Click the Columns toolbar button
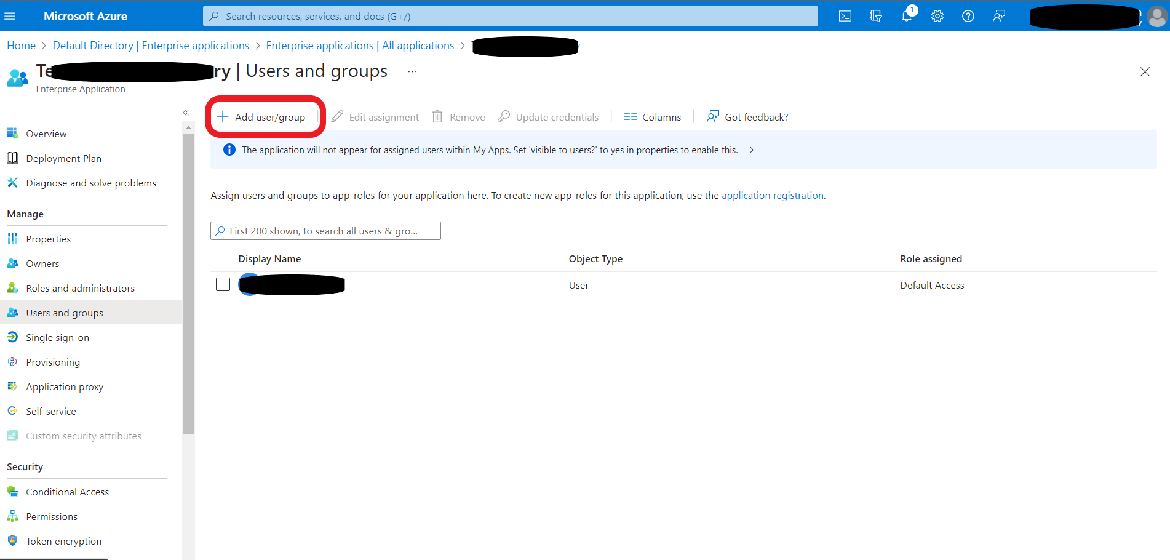This screenshot has width=1170, height=560. tap(652, 117)
